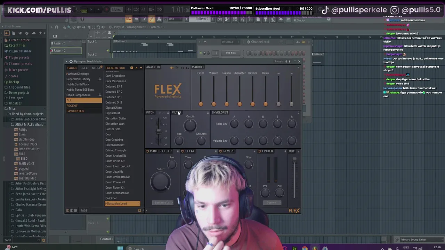Select the Pattern 1 entry in picker

[x=66, y=43]
